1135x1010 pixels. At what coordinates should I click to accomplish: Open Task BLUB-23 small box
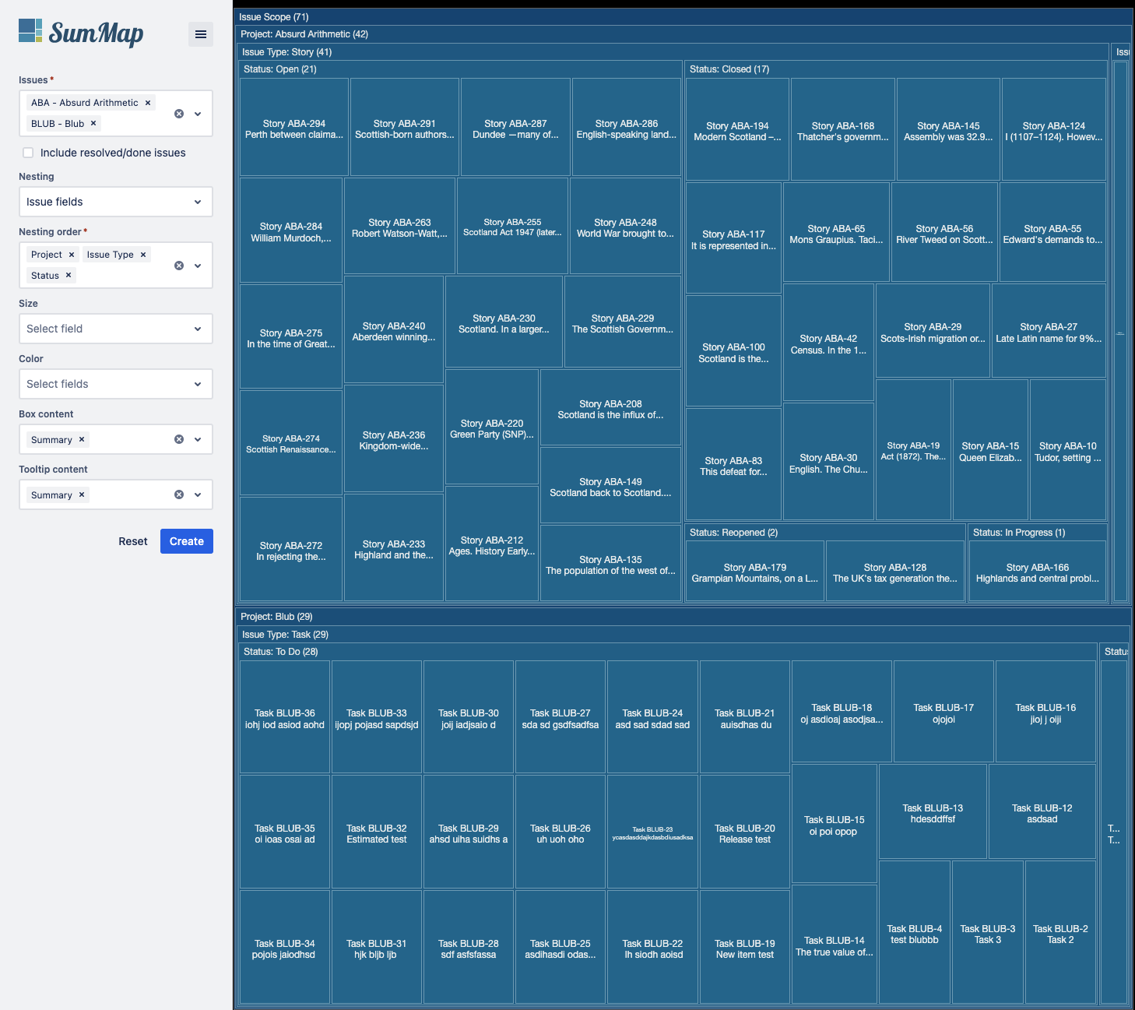click(x=652, y=832)
